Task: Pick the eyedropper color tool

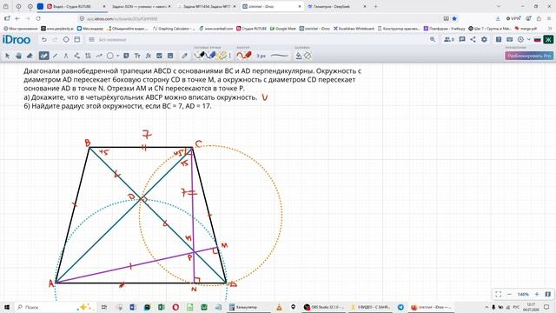Action: tap(184, 56)
